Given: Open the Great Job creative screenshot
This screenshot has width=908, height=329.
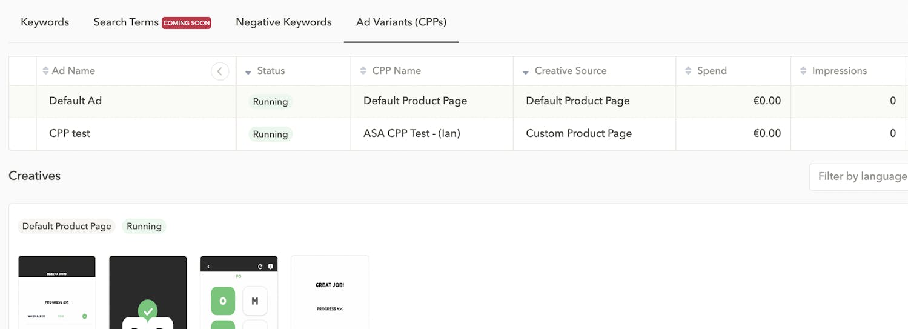Looking at the screenshot, I should (330, 292).
